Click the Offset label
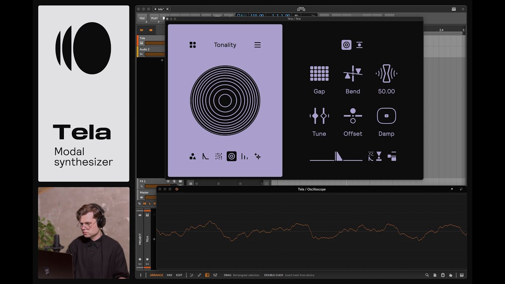This screenshot has height=284, width=505. coord(353,134)
